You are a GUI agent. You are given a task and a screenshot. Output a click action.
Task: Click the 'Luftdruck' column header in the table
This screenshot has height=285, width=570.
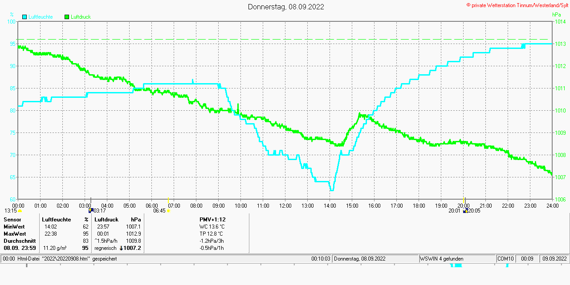(x=106, y=220)
